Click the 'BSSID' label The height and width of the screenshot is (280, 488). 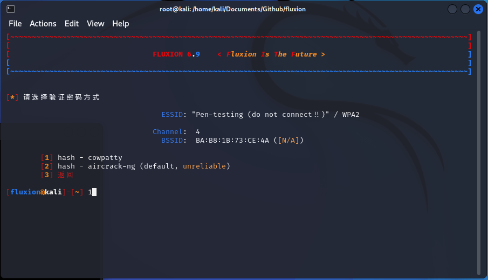[172, 141]
